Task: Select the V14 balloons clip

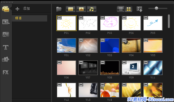Action: click(110, 90)
